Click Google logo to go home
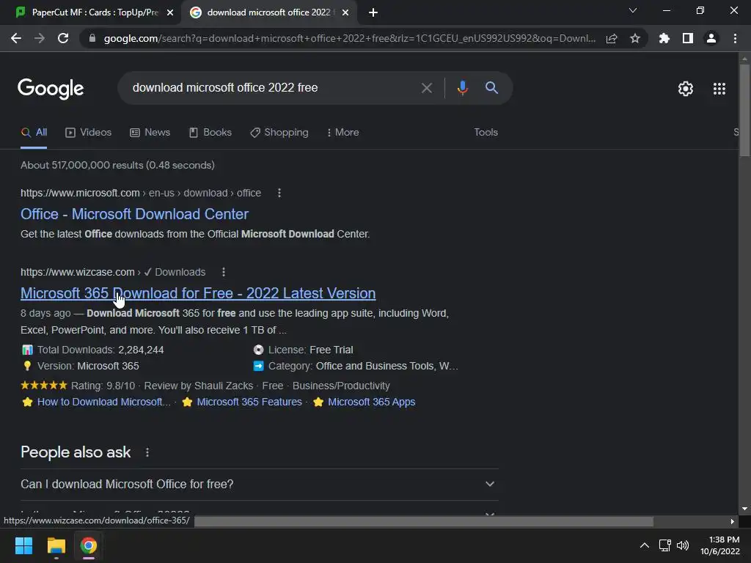751x563 pixels. tap(51, 89)
